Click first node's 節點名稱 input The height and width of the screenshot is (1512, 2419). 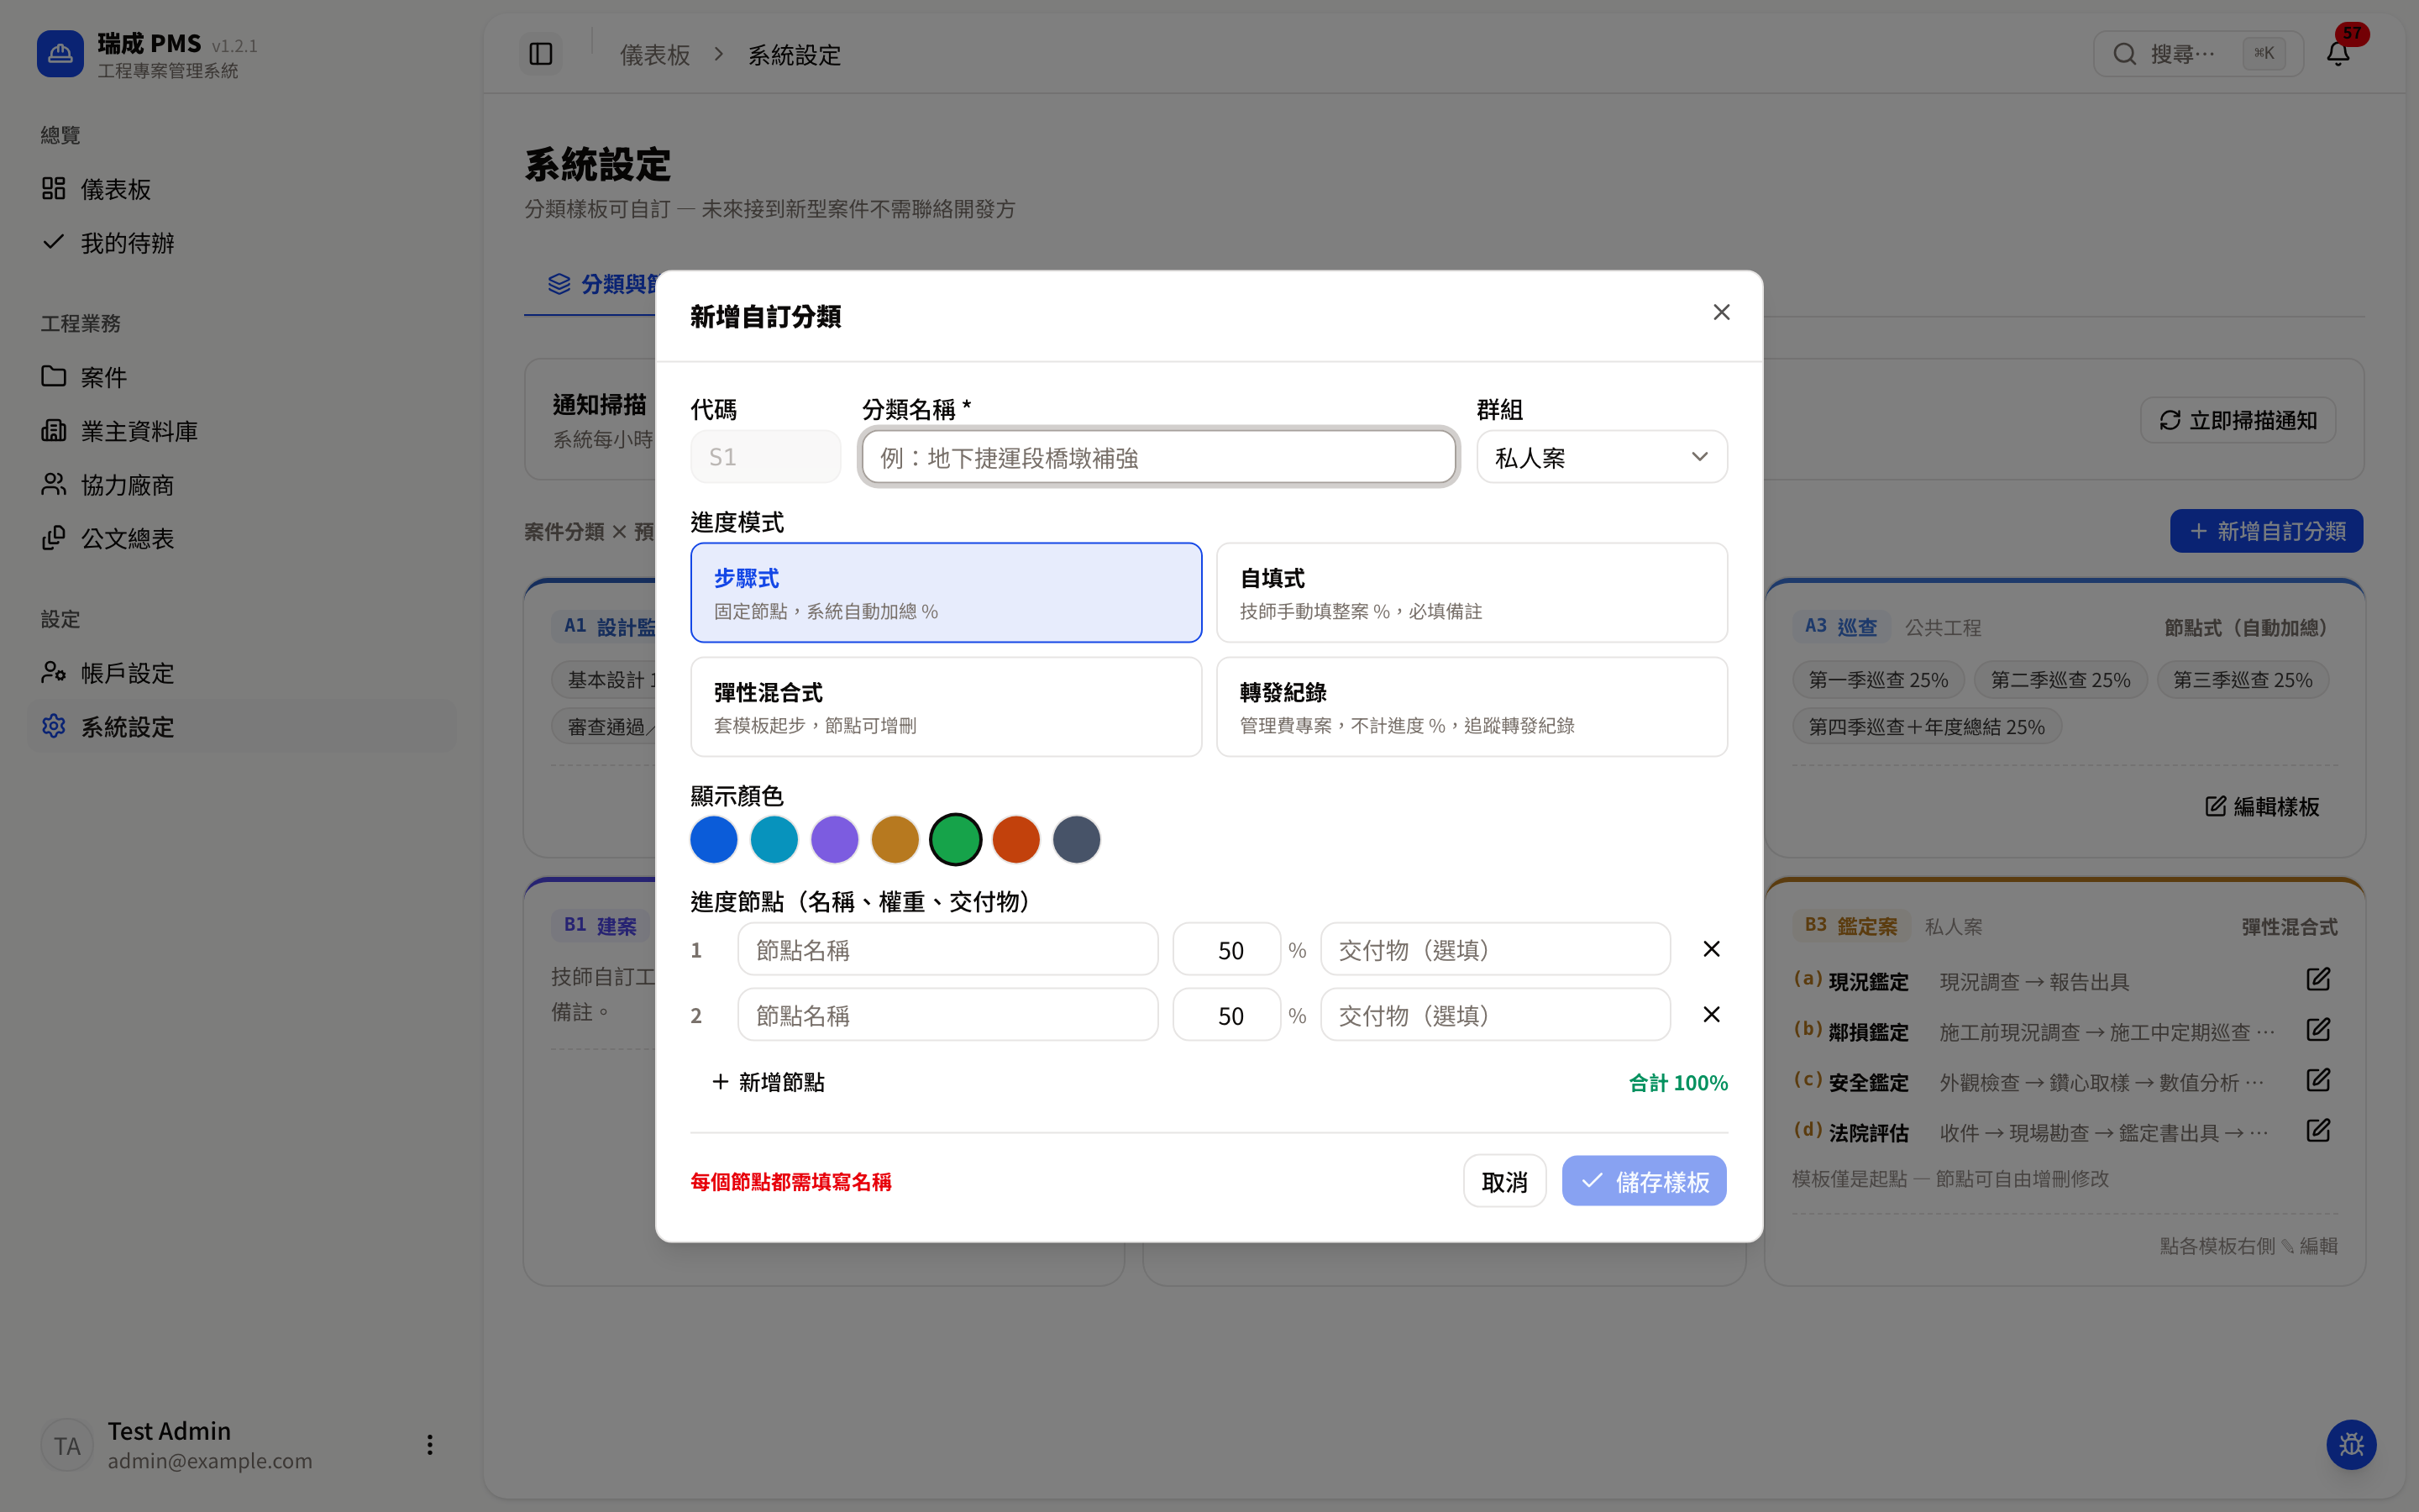point(947,949)
